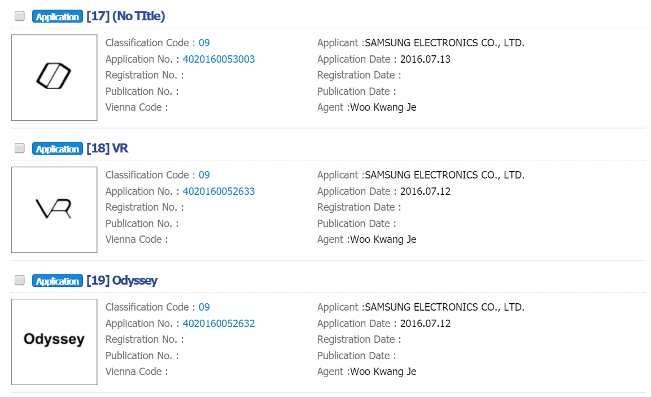
Task: Click classification code 09 for result 17
Action: pos(204,43)
